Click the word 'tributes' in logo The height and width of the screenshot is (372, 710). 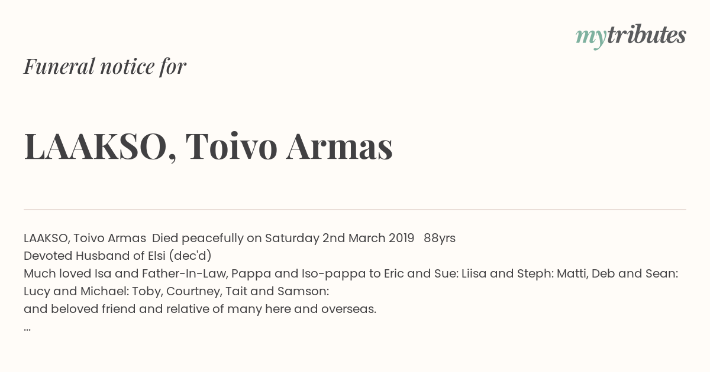pos(647,35)
